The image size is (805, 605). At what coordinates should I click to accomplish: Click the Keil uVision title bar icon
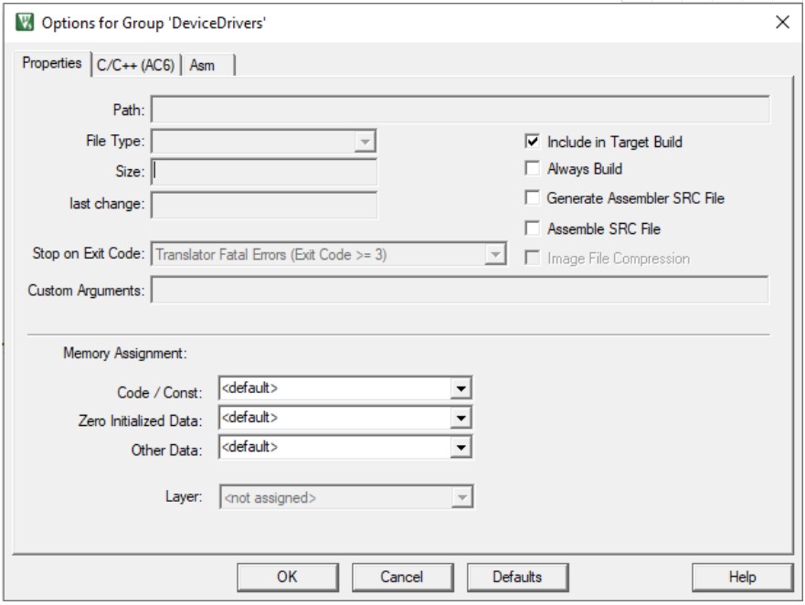[x=24, y=23]
